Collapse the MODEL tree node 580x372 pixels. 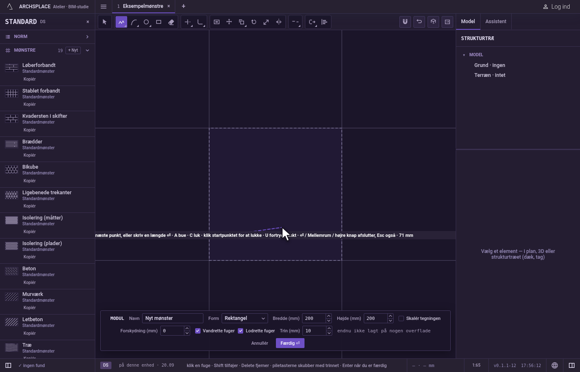[x=464, y=55]
